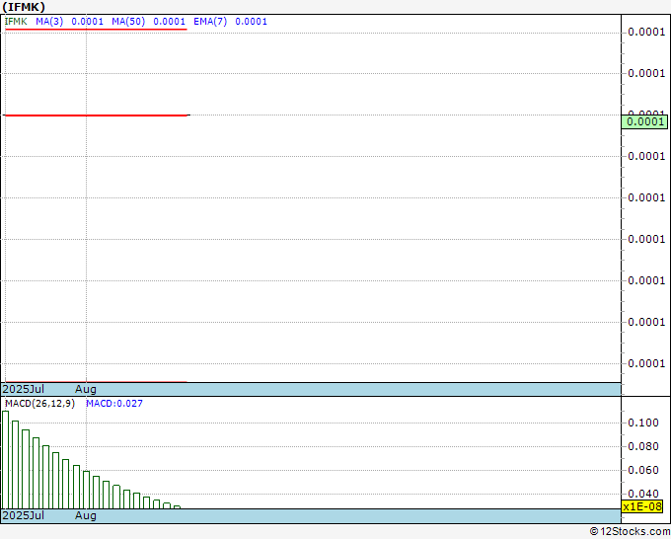Click the tallest first MACD histogram bar
The height and width of the screenshot is (539, 671).
[5, 460]
